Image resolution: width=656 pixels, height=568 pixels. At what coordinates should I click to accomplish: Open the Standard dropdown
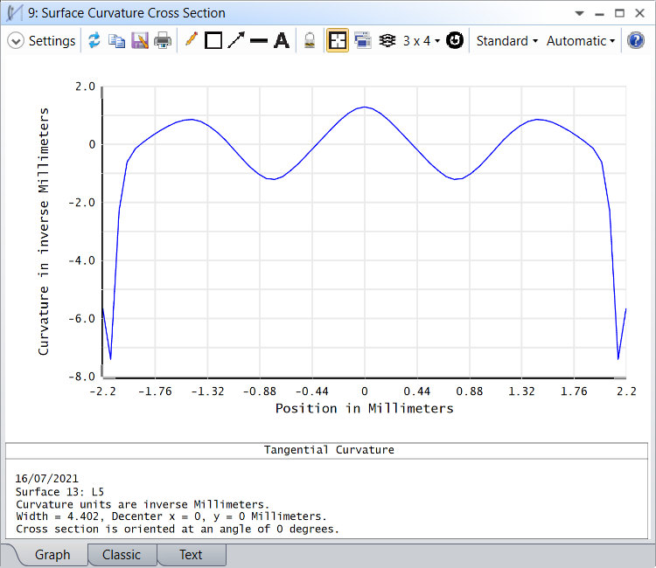pos(507,40)
